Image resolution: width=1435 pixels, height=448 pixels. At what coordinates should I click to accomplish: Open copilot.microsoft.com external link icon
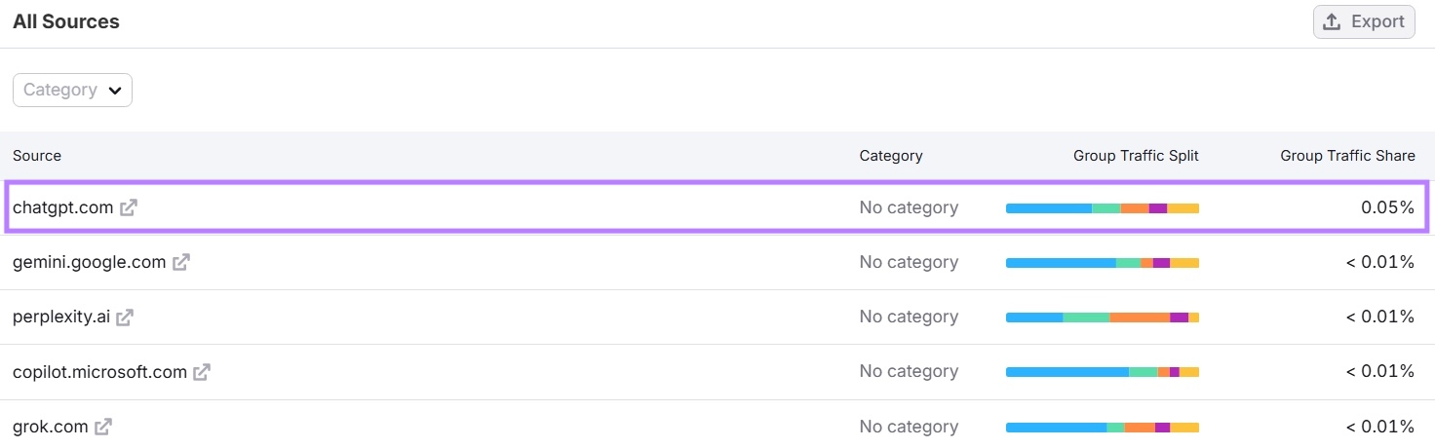pyautogui.click(x=202, y=371)
